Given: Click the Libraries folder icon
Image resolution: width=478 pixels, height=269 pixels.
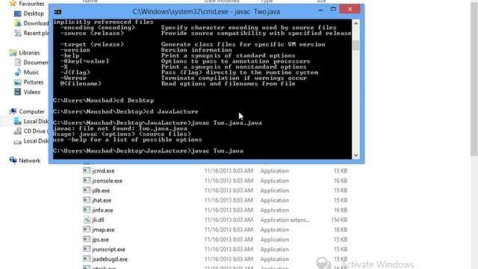Looking at the screenshot, I should pos(13,53).
